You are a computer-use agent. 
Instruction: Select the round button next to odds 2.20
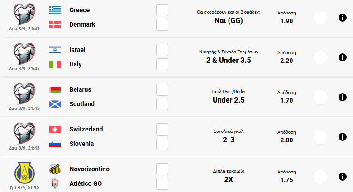320,57
